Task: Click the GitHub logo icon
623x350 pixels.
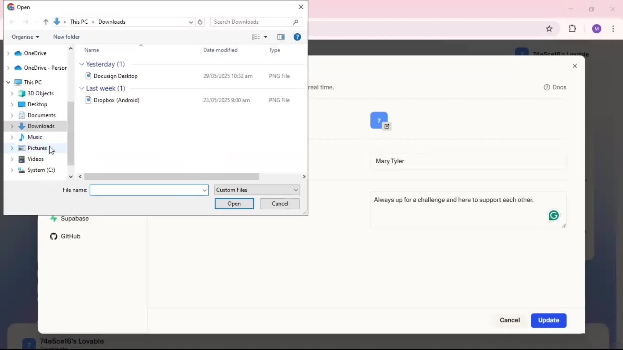Action: coord(54,236)
